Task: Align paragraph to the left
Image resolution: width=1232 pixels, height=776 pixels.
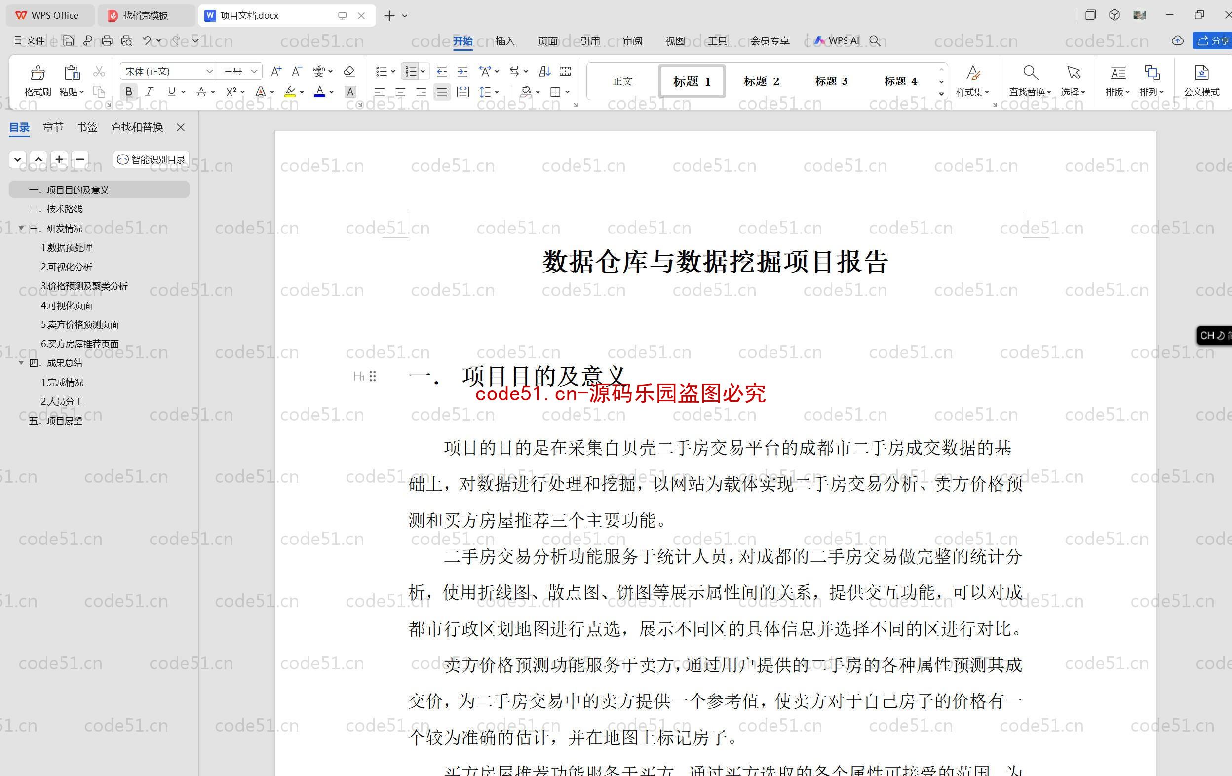Action: tap(380, 92)
